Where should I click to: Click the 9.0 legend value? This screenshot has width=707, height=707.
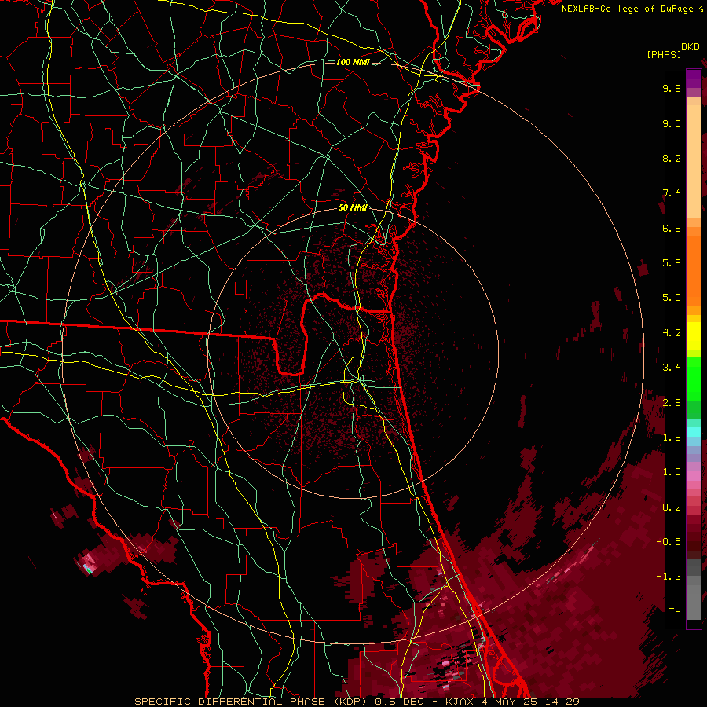click(x=672, y=123)
